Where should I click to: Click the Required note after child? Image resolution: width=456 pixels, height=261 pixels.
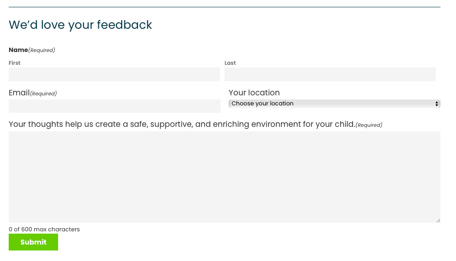[369, 125]
